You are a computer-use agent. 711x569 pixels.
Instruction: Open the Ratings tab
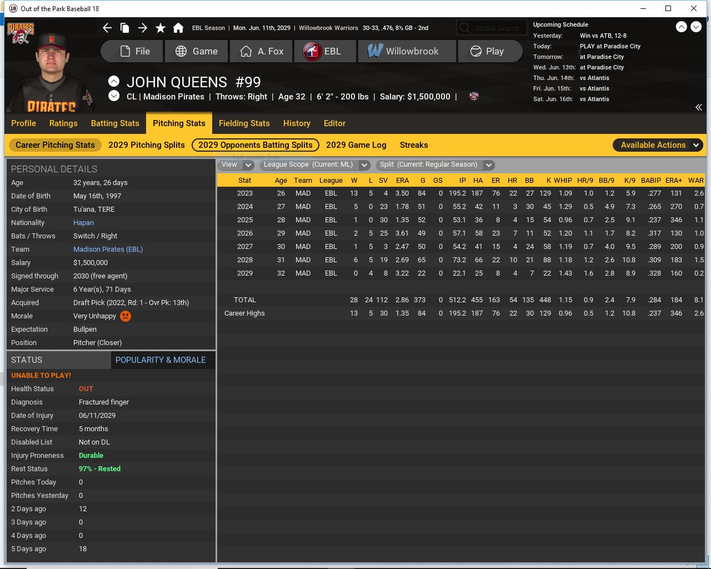[63, 123]
